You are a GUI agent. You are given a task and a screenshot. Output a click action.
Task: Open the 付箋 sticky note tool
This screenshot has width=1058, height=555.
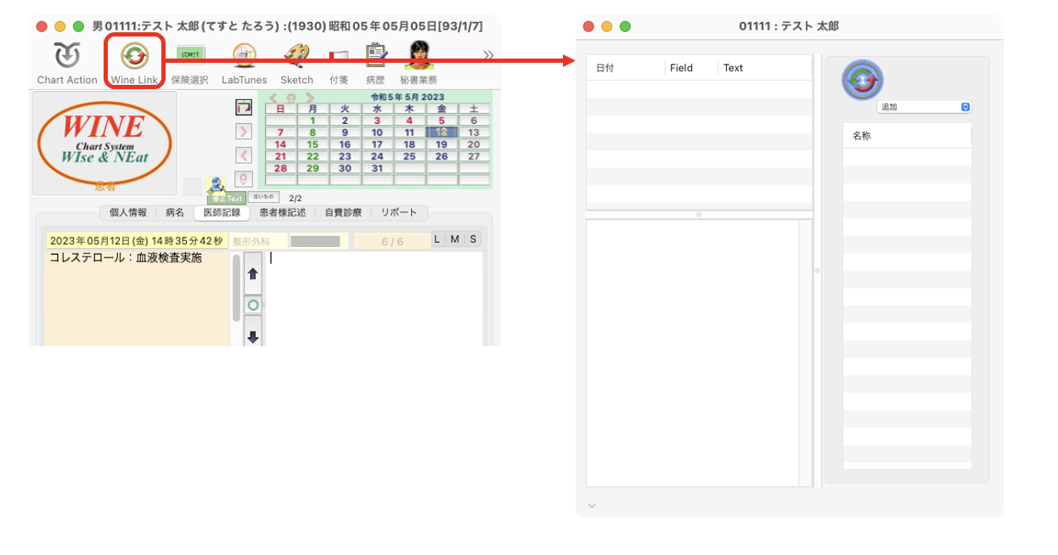click(339, 58)
